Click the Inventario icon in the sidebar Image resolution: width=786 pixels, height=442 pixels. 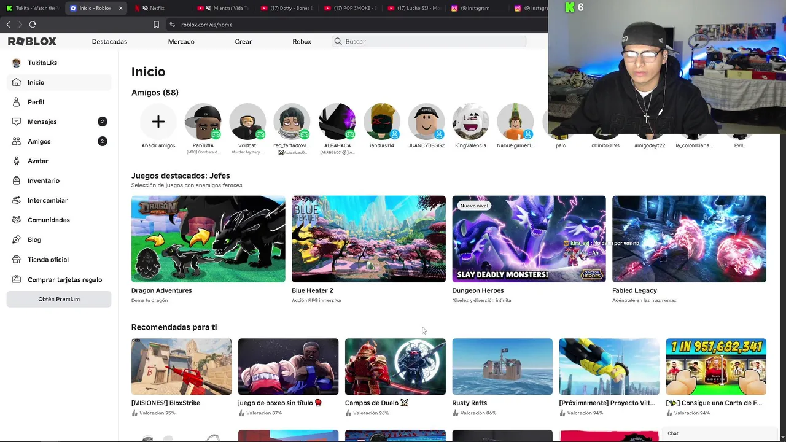pos(17,180)
